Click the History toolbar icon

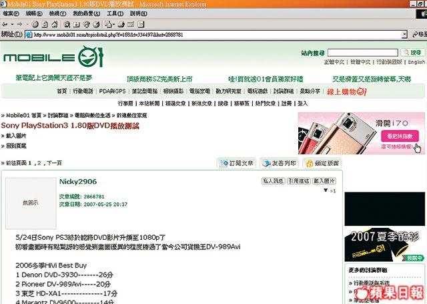[x=96, y=25]
